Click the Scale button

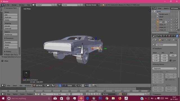pyautogui.click(x=11, y=47)
